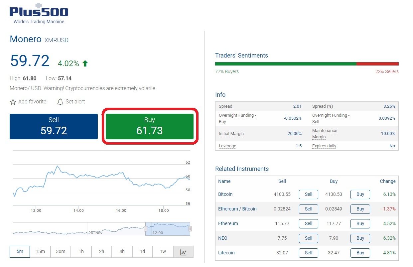
Task: Choose the 1w chart interval
Action: pos(163,252)
